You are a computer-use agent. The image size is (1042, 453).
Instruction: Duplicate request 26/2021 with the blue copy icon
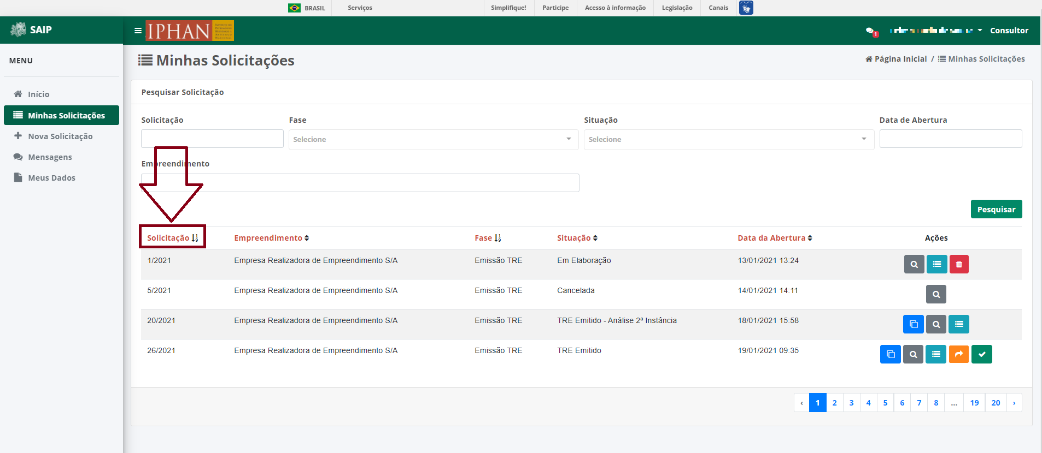point(891,354)
